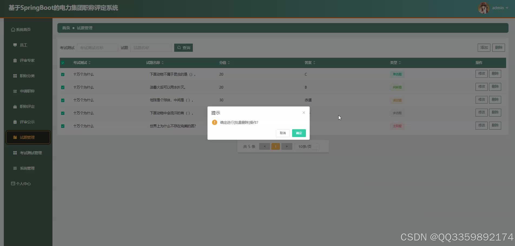Open the 10条/页 page size dropdown
This screenshot has height=246, width=515.
pos(307,146)
